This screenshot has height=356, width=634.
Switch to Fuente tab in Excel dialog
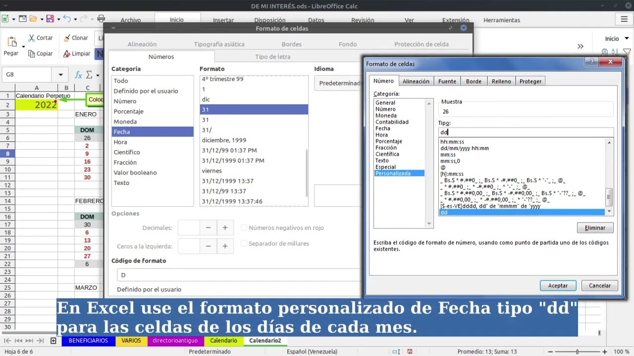coord(447,81)
